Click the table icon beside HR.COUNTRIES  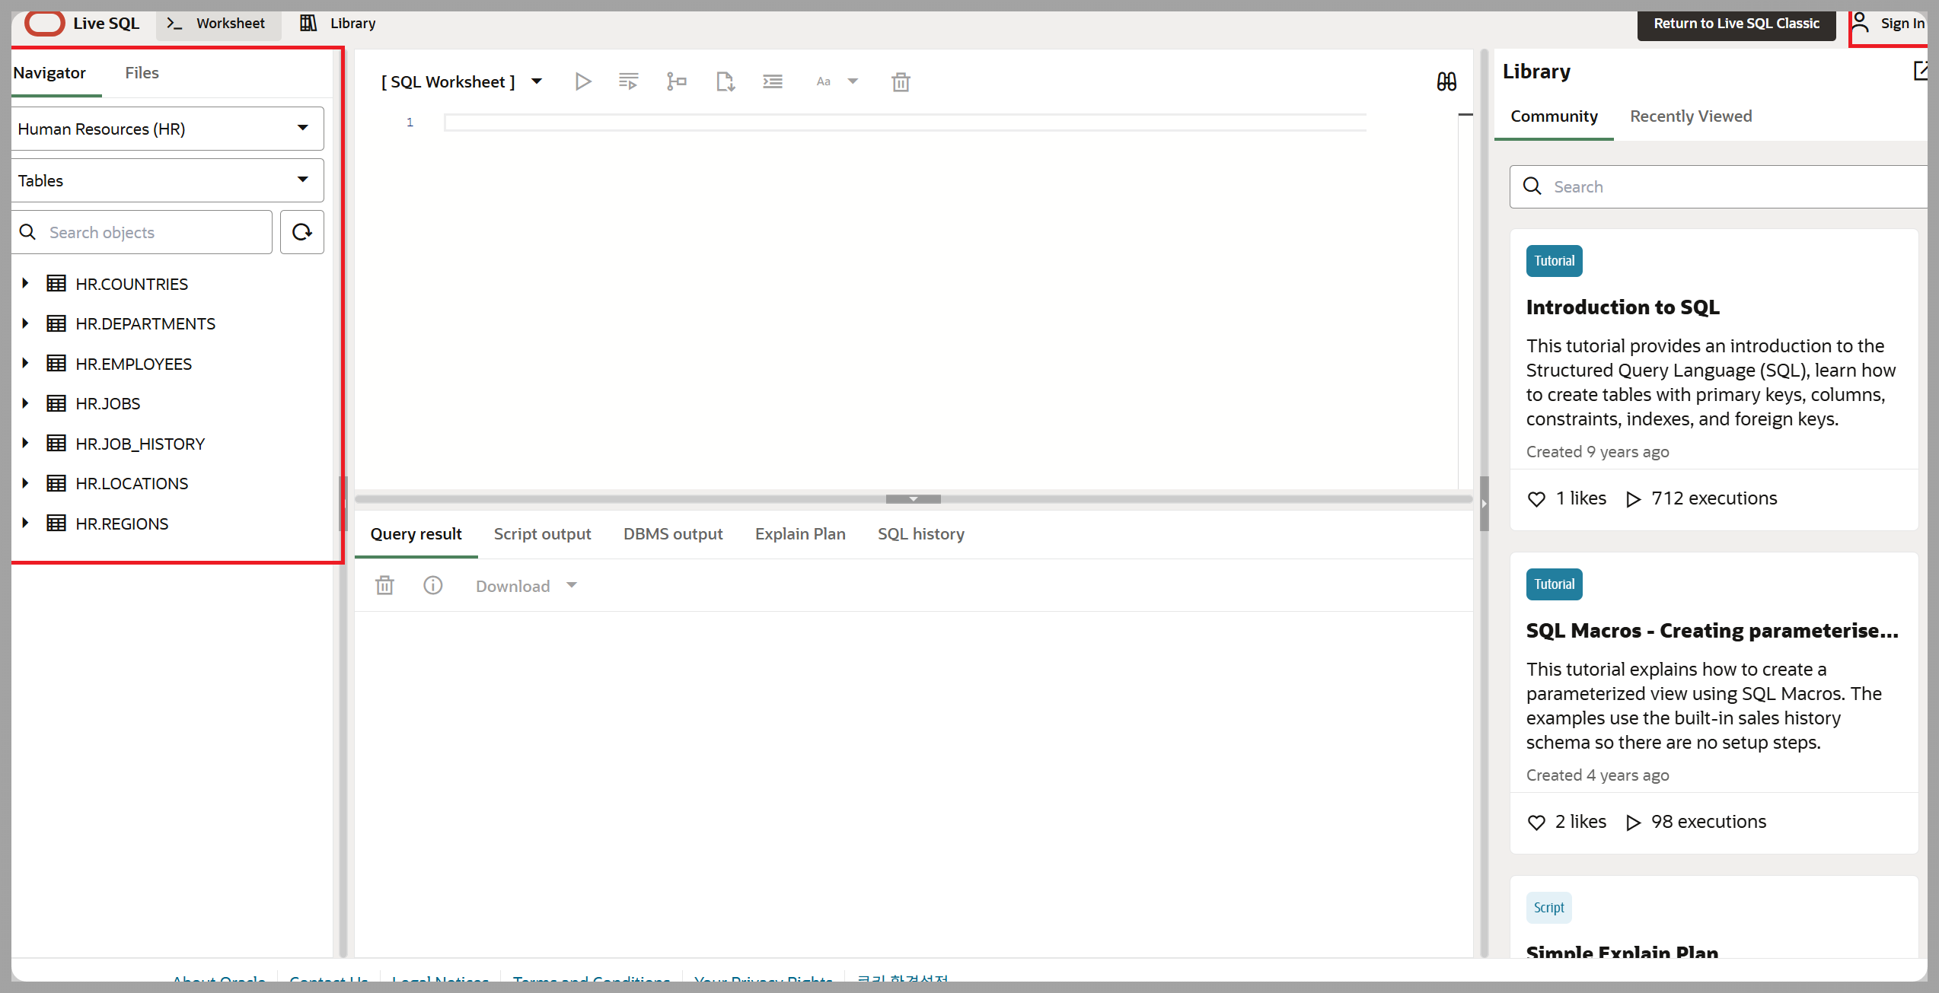click(x=56, y=284)
